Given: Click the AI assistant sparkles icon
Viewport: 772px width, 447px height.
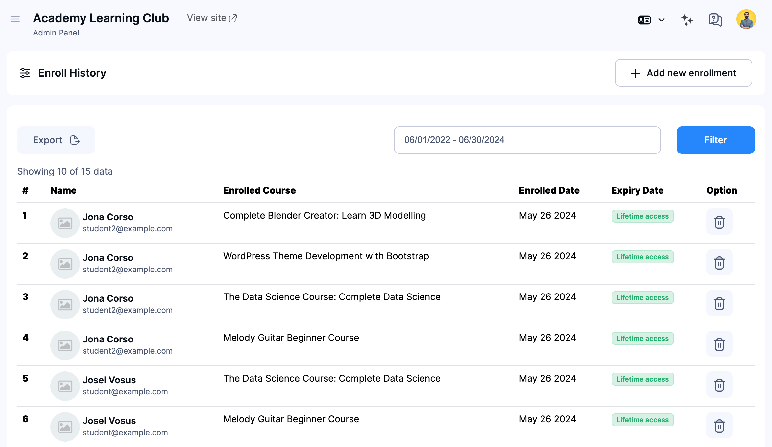Looking at the screenshot, I should click(x=687, y=20).
